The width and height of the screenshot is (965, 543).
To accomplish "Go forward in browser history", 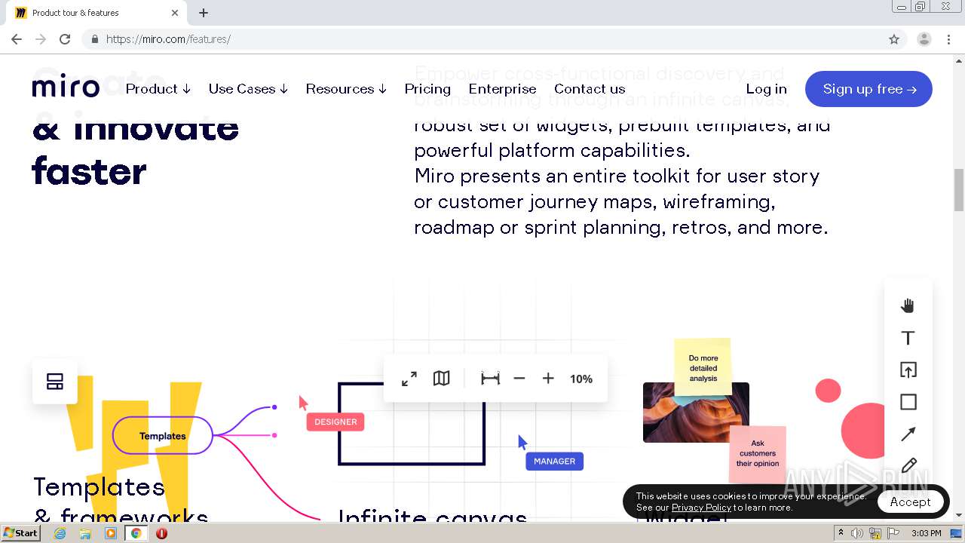I will click(41, 39).
